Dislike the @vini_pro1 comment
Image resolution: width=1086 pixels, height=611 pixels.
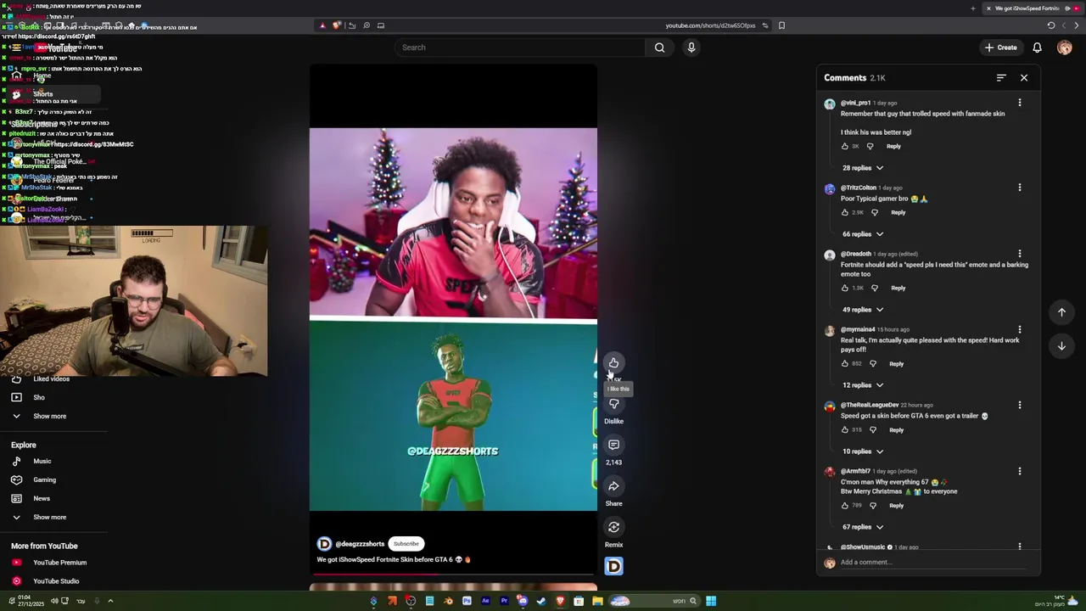870,146
